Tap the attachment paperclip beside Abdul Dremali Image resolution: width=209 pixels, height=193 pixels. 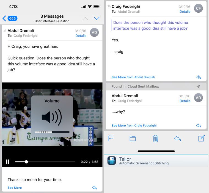click(x=5, y=31)
